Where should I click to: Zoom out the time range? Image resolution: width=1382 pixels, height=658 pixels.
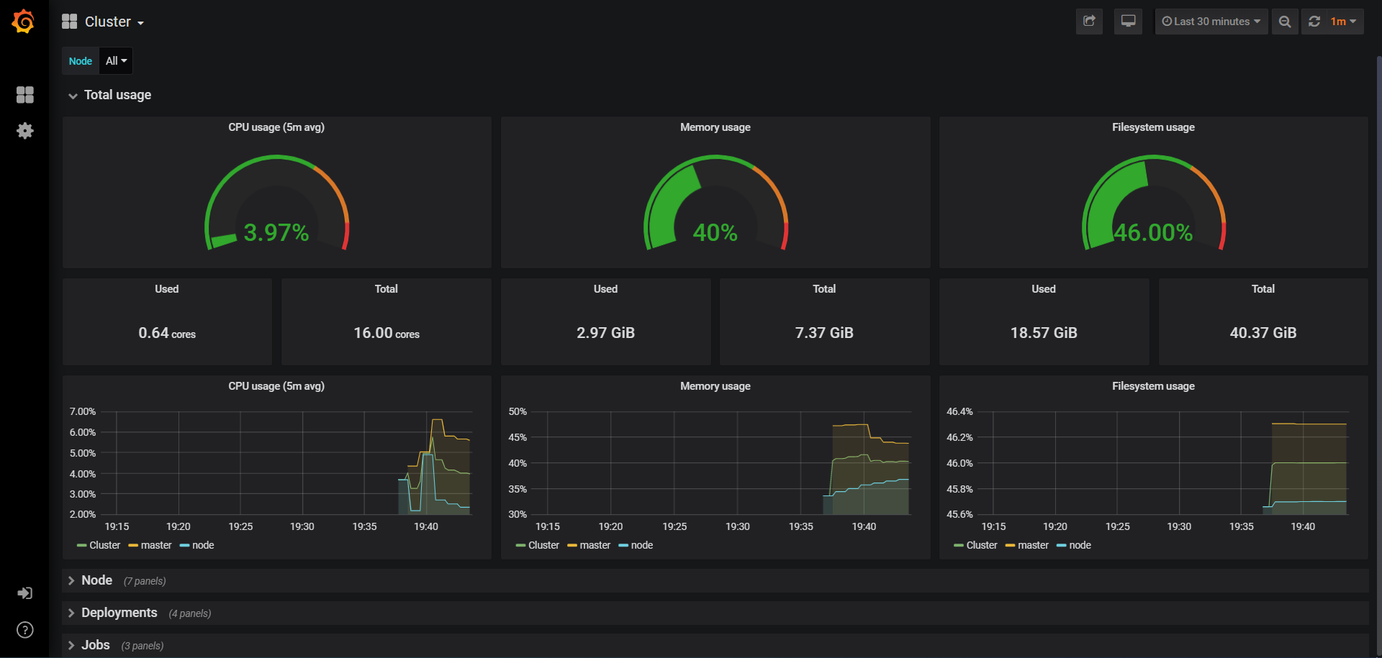pyautogui.click(x=1285, y=22)
